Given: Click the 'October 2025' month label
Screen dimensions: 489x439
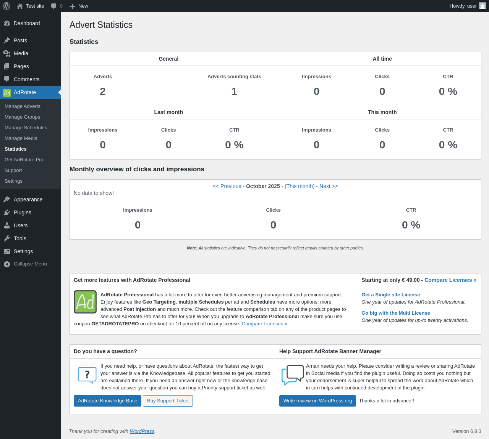Looking at the screenshot, I should (x=263, y=186).
